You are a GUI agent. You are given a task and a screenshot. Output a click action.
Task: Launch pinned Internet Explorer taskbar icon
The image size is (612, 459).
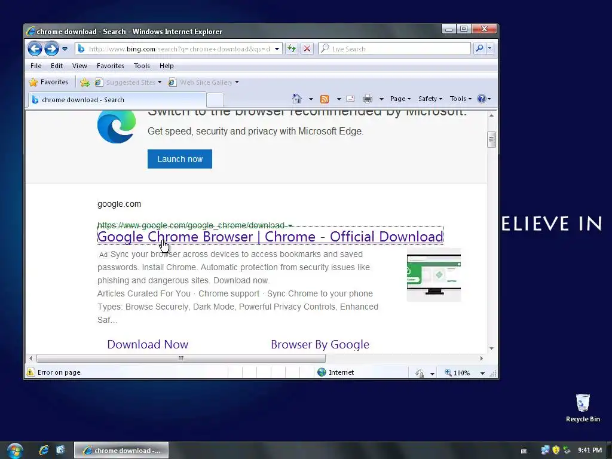click(x=44, y=450)
